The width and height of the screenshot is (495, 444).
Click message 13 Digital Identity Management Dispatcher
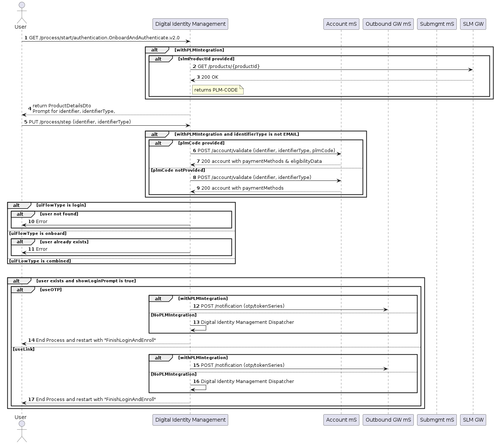pyautogui.click(x=243, y=322)
